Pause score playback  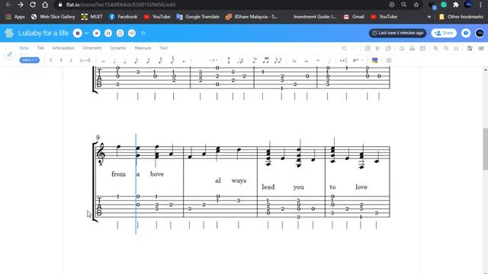click(x=108, y=33)
